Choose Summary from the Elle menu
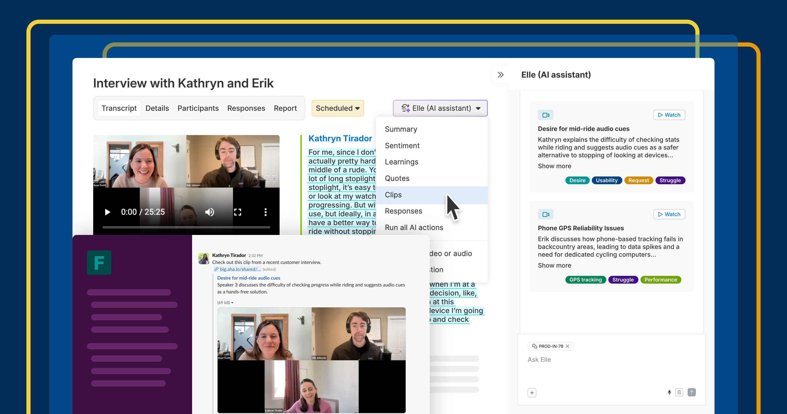This screenshot has width=787, height=414. click(x=432, y=129)
